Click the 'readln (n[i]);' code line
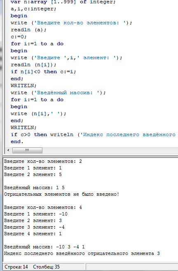178x271 pixels. point(34,65)
